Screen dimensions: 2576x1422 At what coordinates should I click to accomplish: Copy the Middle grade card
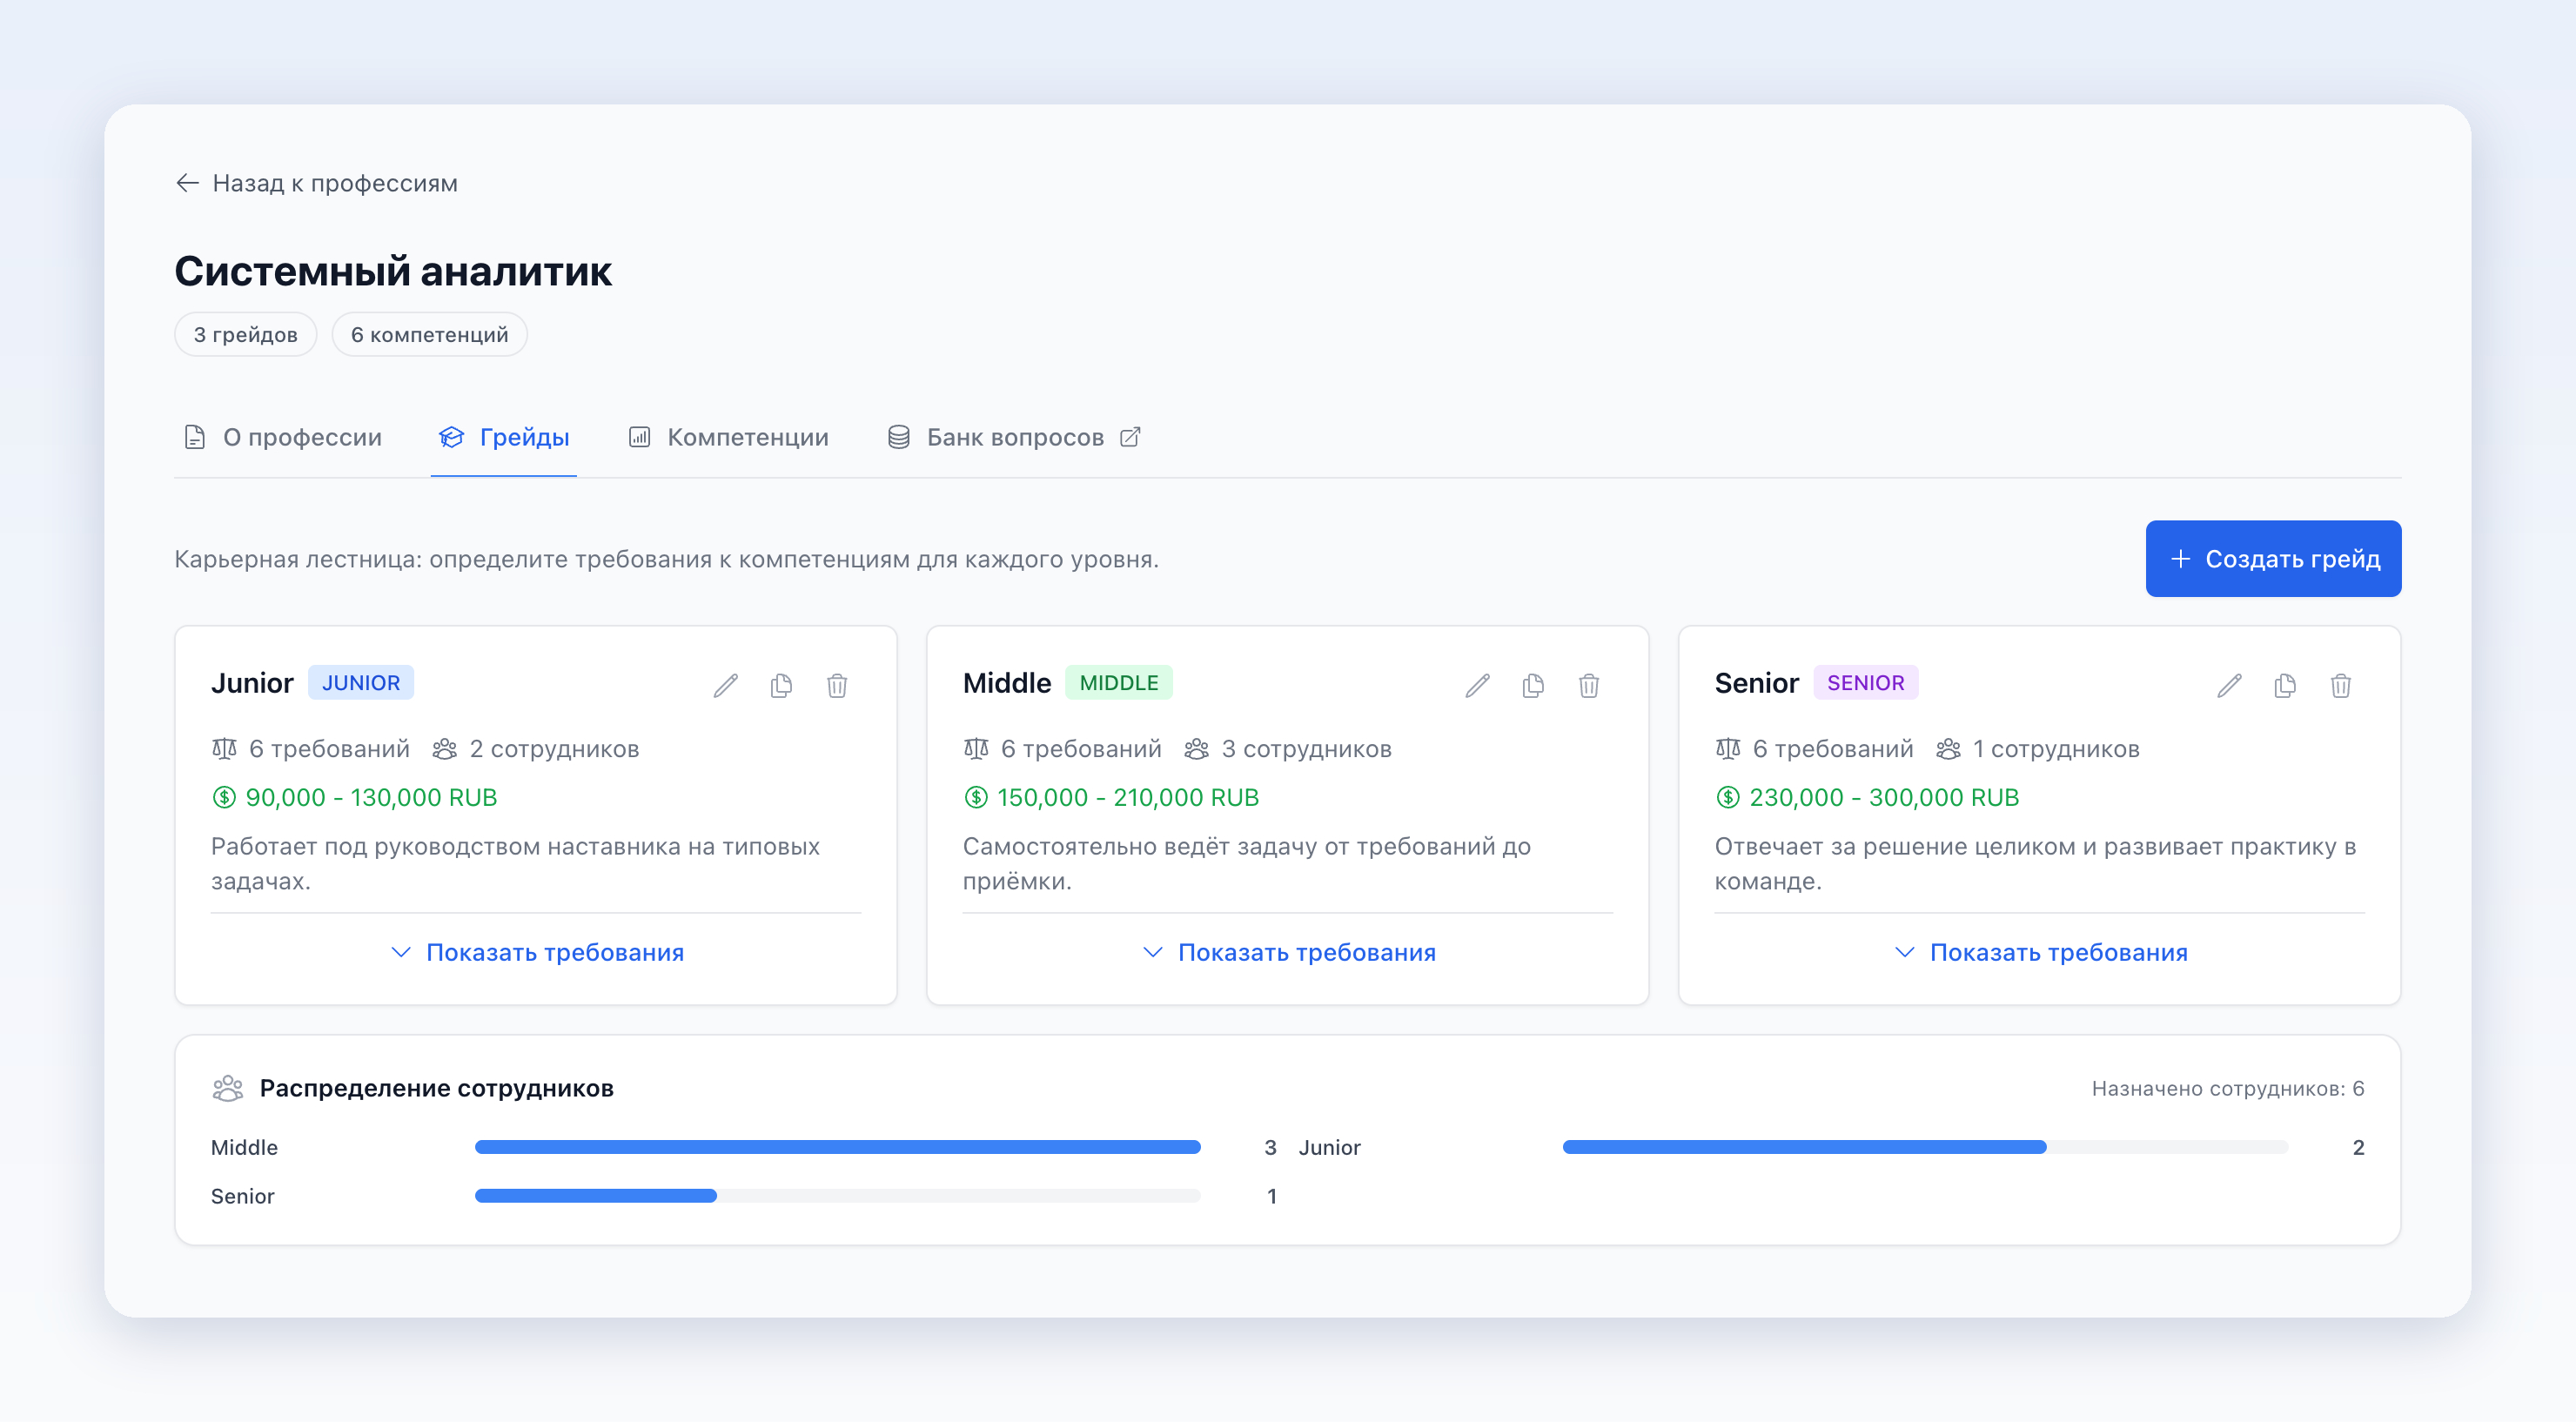click(1534, 685)
